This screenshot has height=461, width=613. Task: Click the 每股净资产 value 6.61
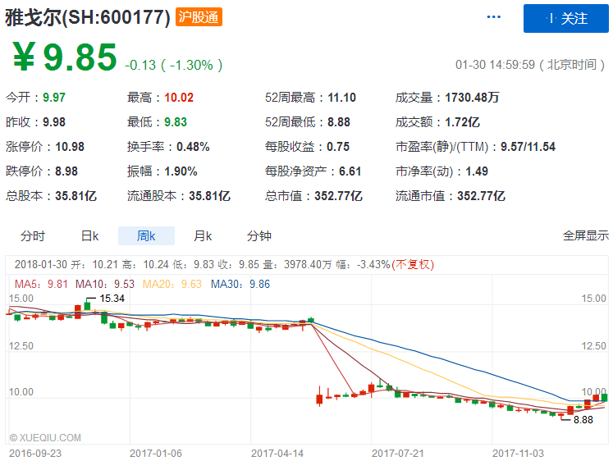point(350,171)
